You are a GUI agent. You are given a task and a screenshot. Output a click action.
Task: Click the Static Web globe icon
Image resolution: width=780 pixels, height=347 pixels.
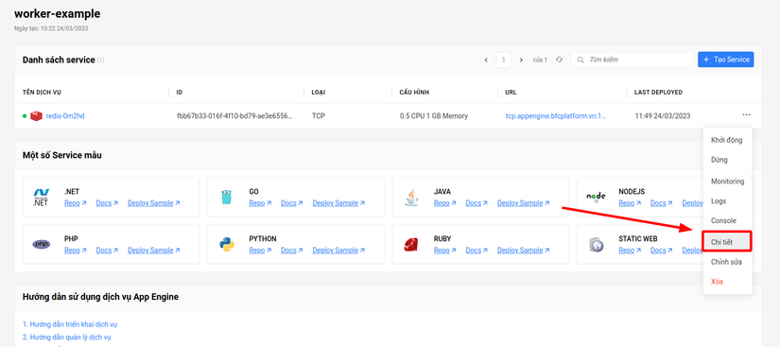596,245
